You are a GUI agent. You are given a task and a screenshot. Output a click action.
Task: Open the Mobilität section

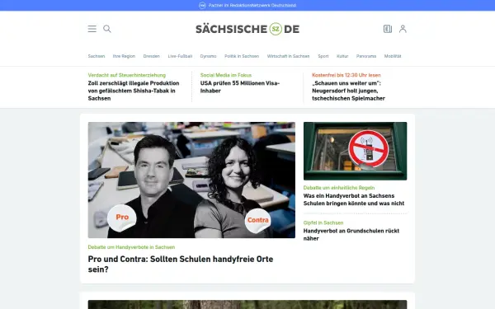pyautogui.click(x=393, y=56)
